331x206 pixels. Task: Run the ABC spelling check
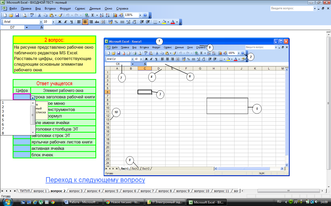tap(32, 15)
